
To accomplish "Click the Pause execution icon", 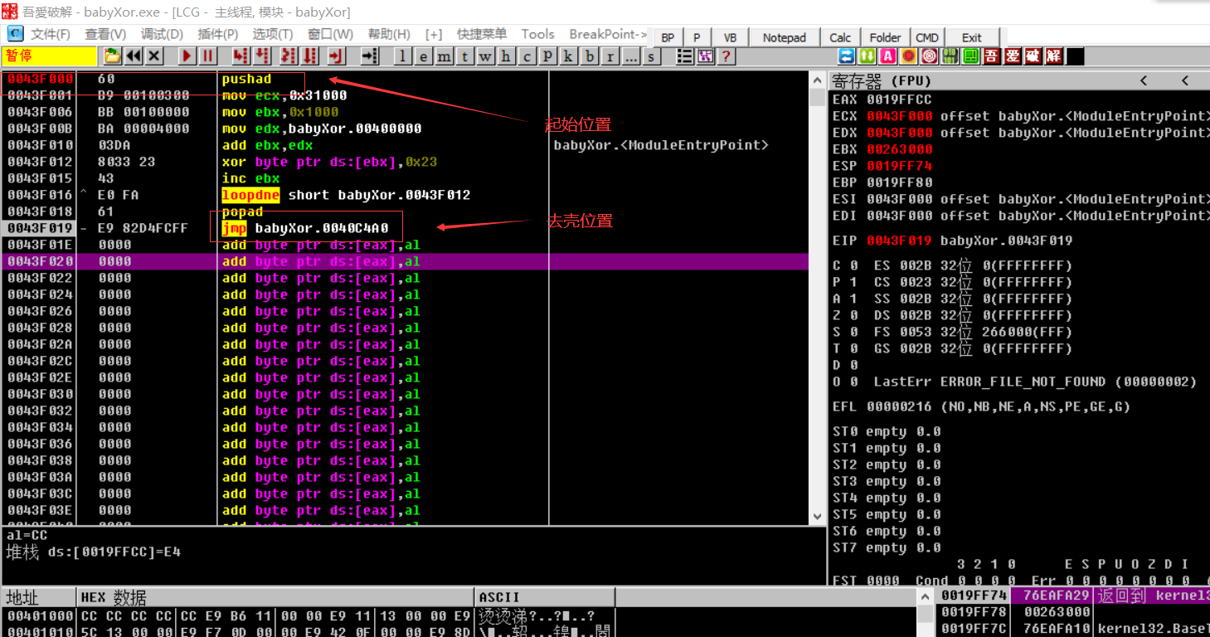I will point(208,56).
